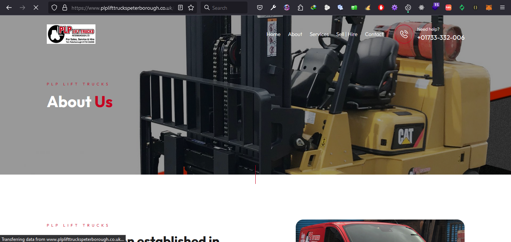Go to the Home navigation link
This screenshot has height=242, width=511.
[x=273, y=34]
